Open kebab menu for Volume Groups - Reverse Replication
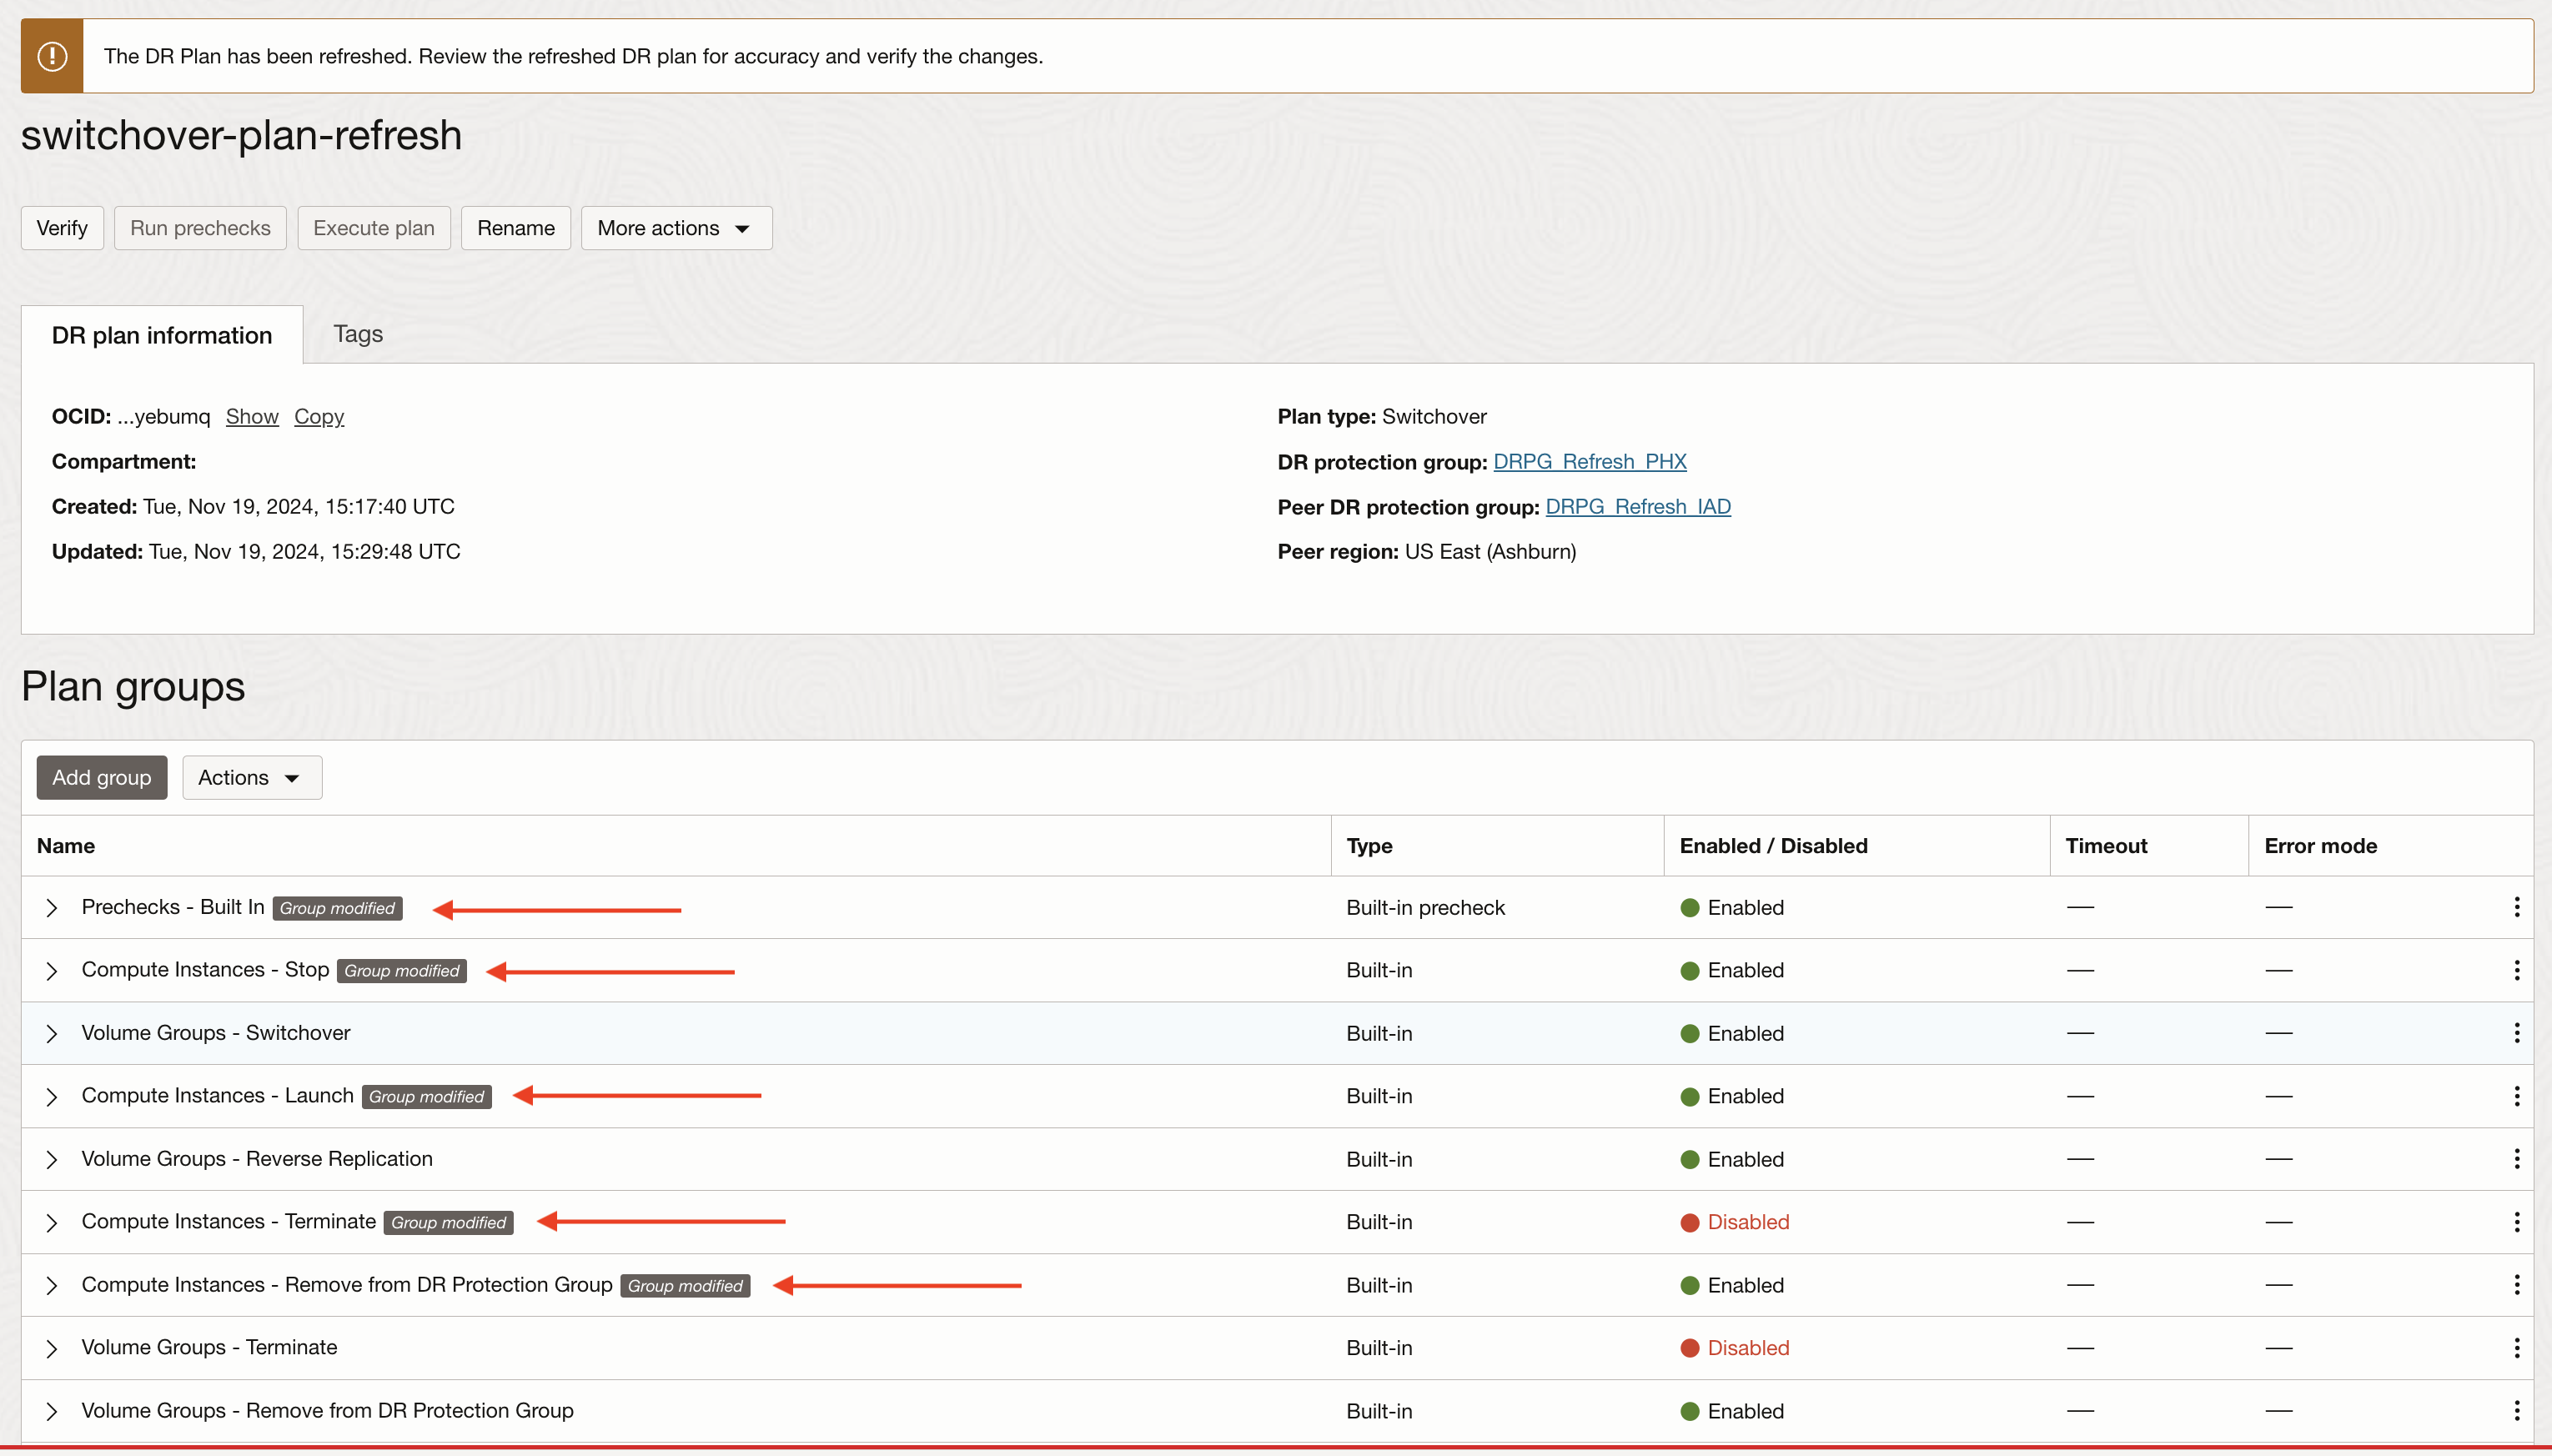2552x1456 pixels. (x=2516, y=1159)
